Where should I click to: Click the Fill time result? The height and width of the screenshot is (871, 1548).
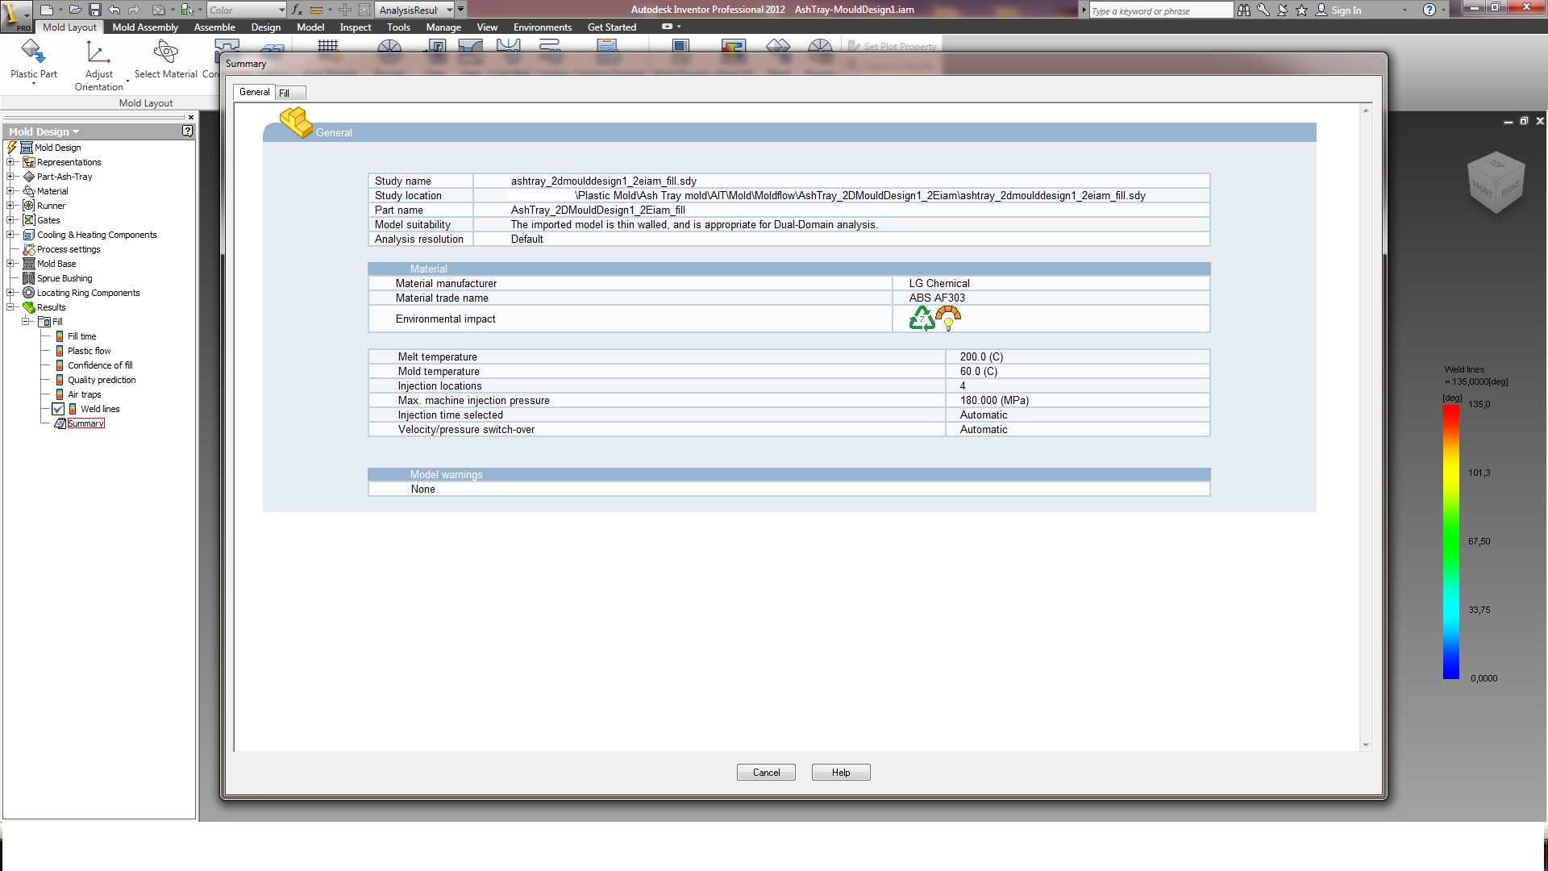[x=81, y=336]
